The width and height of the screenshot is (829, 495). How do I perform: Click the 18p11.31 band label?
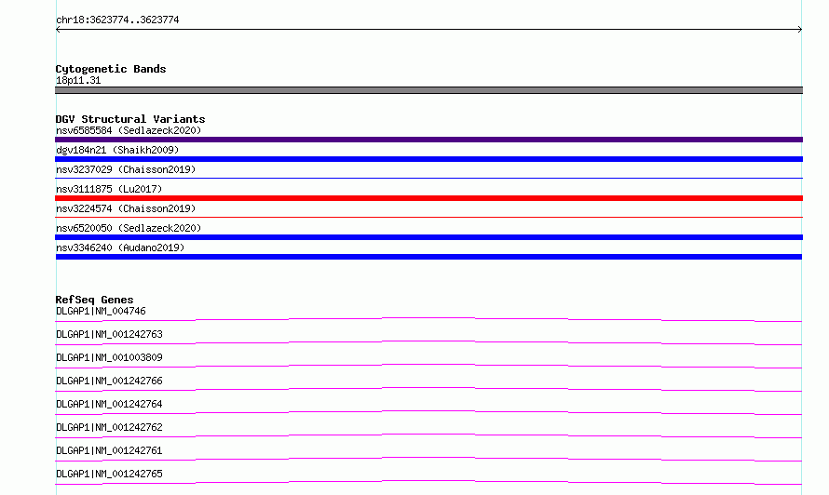(78, 80)
